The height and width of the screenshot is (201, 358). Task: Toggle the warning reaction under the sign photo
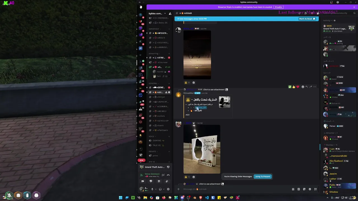coord(187,177)
